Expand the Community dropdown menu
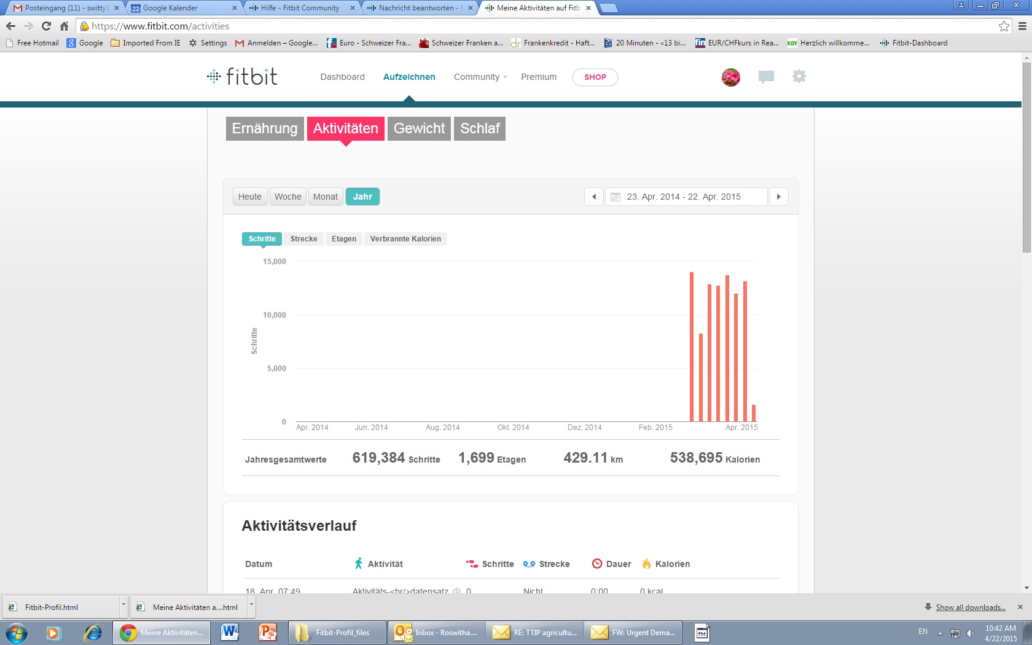The height and width of the screenshot is (645, 1032). (480, 77)
